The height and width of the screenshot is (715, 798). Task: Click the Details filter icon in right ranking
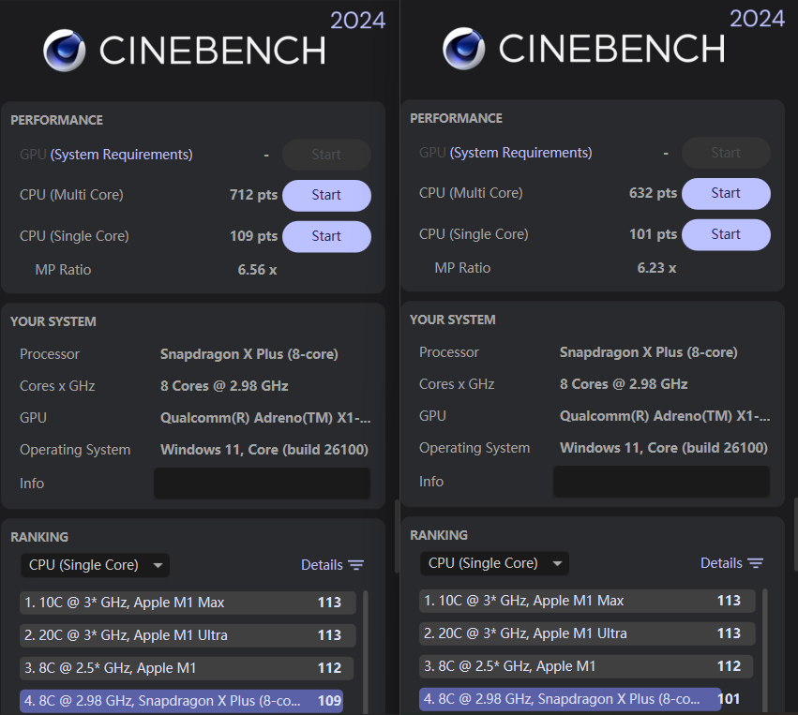click(x=755, y=563)
